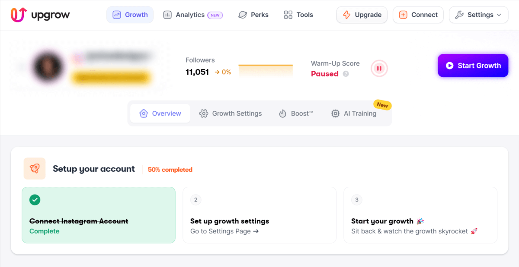519x267 pixels.
Task: Follow the Go to Settings Page link
Action: click(224, 231)
